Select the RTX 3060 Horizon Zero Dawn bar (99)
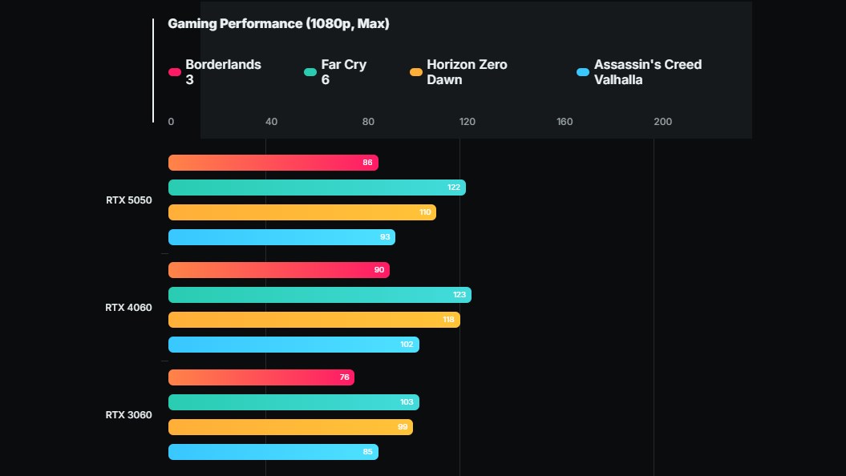846x476 pixels. tap(290, 427)
